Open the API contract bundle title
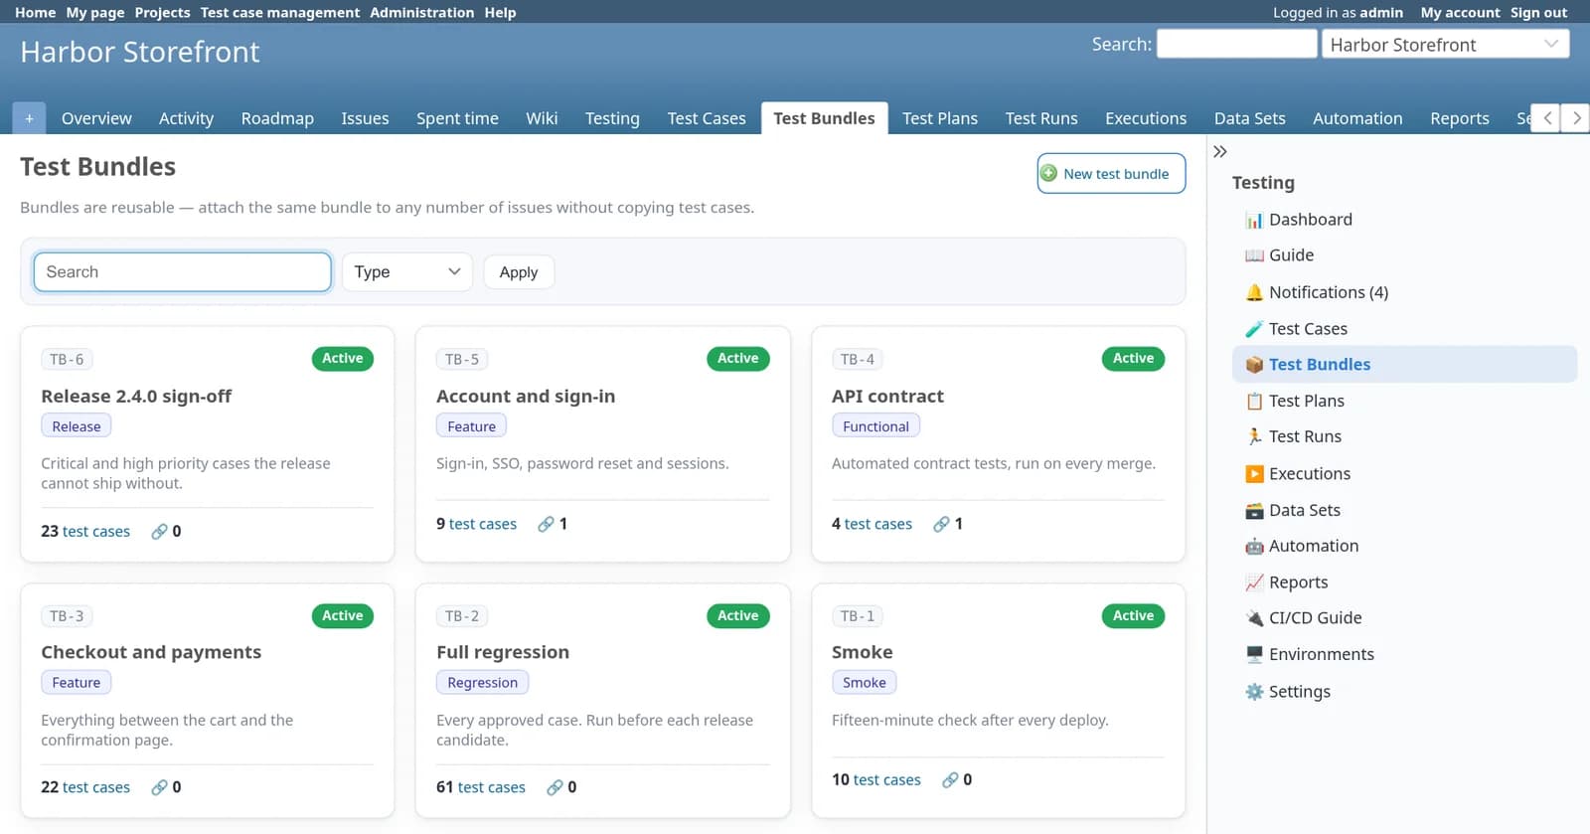This screenshot has width=1590, height=834. point(887,397)
